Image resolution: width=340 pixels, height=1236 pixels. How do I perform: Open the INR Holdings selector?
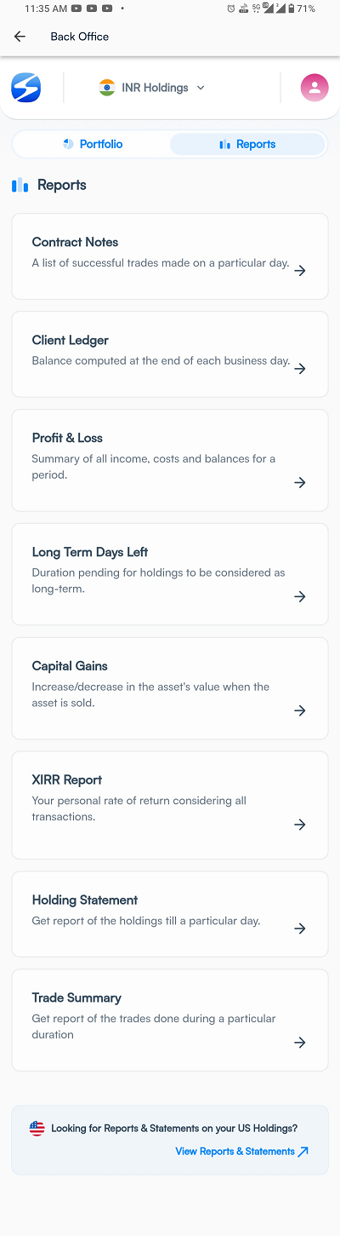point(152,88)
